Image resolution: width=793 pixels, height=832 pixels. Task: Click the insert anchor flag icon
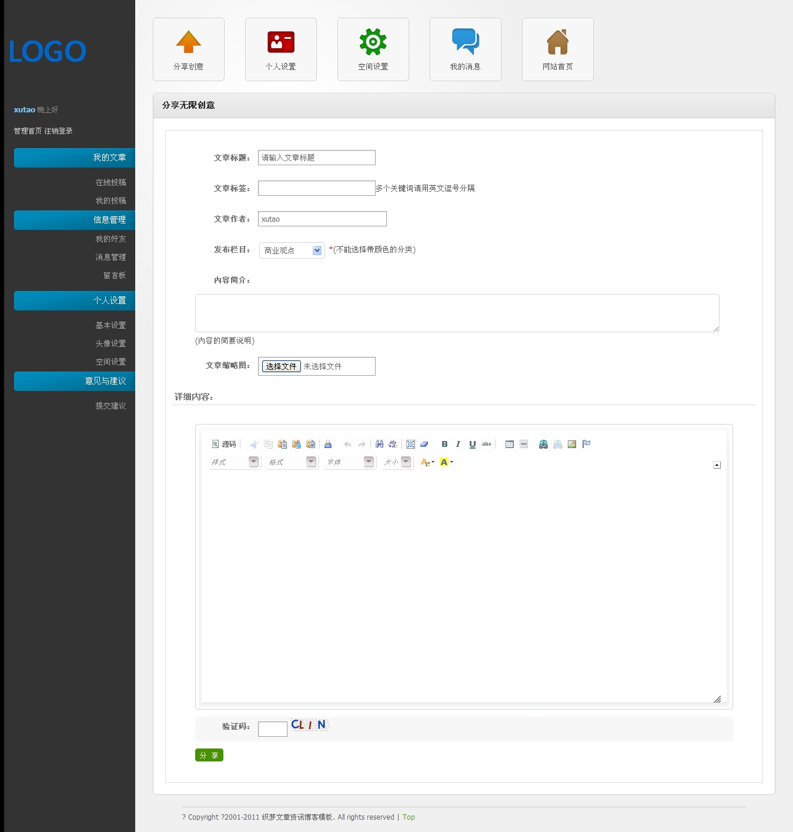(586, 445)
